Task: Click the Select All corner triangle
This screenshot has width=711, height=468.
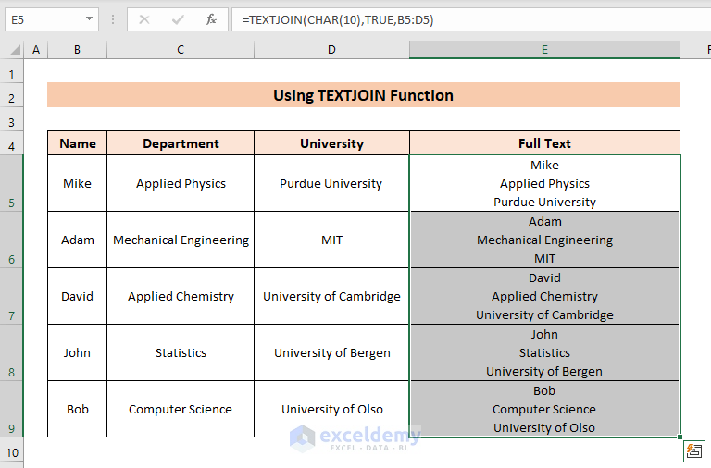Action: click(13, 50)
